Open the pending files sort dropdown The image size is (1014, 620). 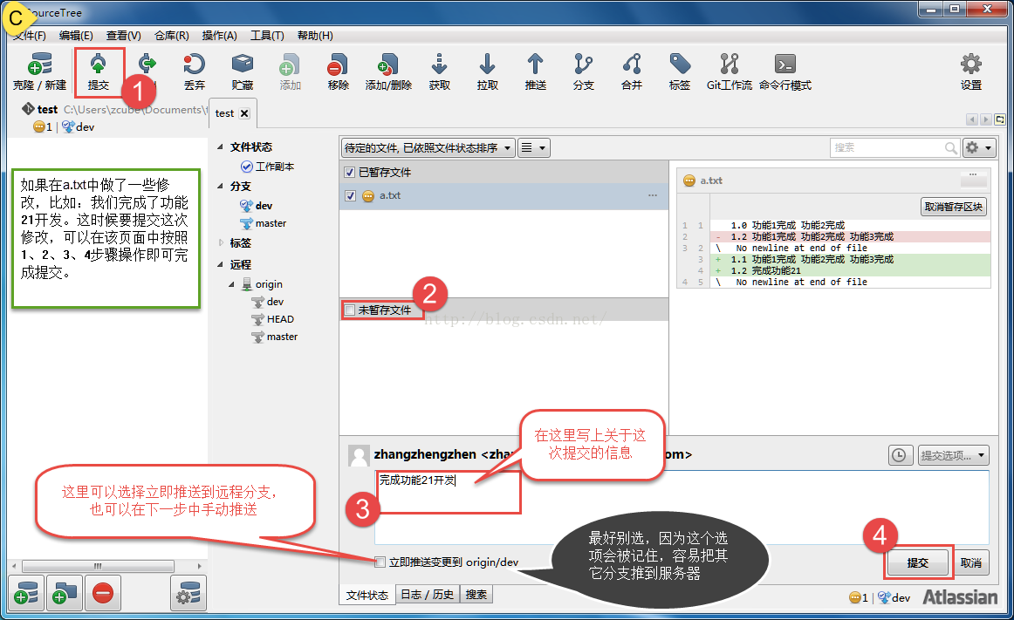(428, 148)
